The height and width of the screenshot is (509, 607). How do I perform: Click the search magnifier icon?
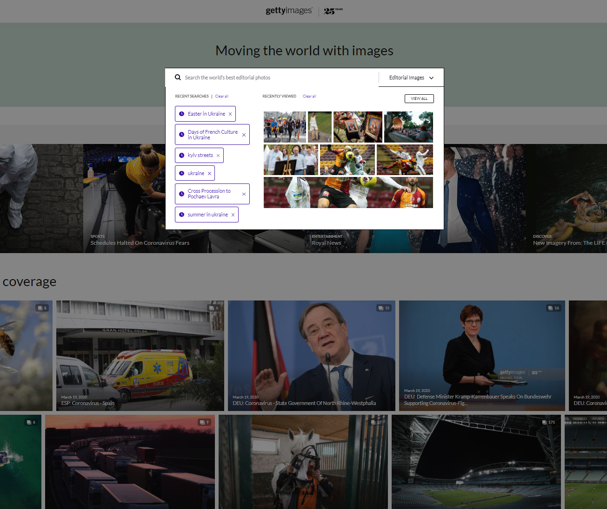(x=178, y=78)
